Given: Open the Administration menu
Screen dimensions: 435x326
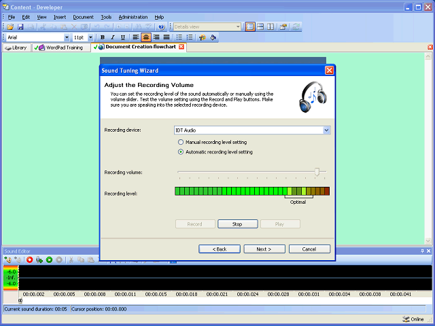Looking at the screenshot, I should [x=133, y=17].
